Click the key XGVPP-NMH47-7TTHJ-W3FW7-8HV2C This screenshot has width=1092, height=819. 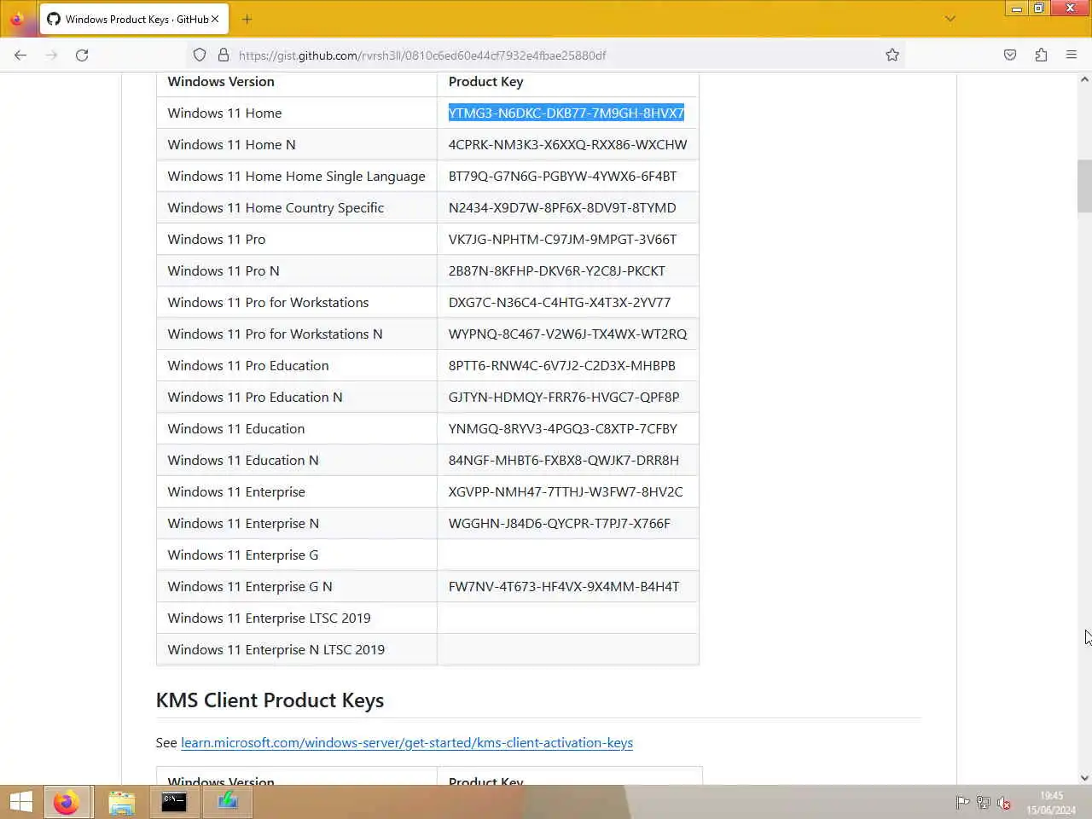coord(566,491)
